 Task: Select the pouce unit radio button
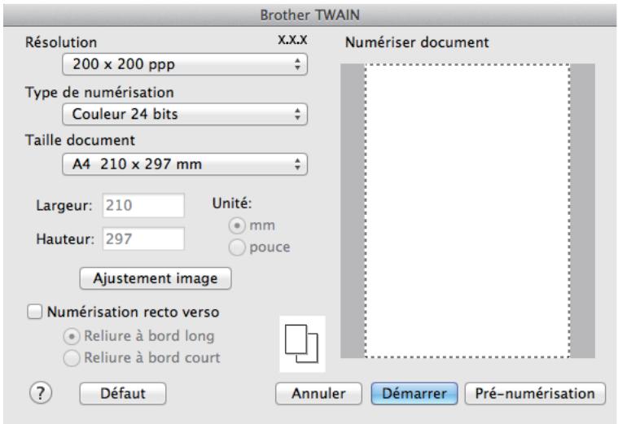(237, 247)
